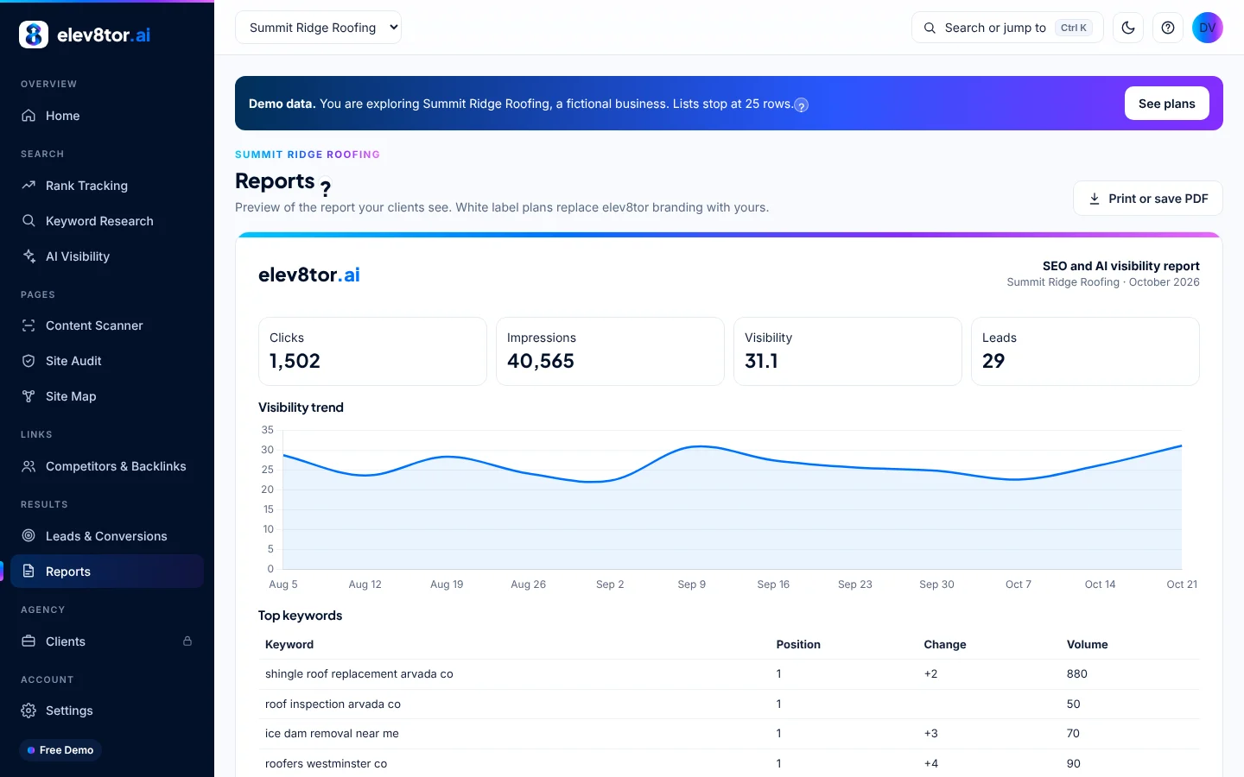Click the Sep 9 axis label
This screenshot has width=1244, height=777.
(691, 584)
